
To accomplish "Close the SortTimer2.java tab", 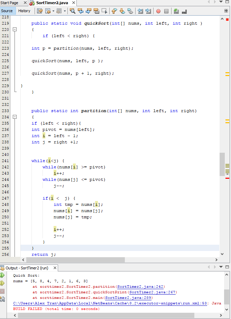I will tap(74, 3).
